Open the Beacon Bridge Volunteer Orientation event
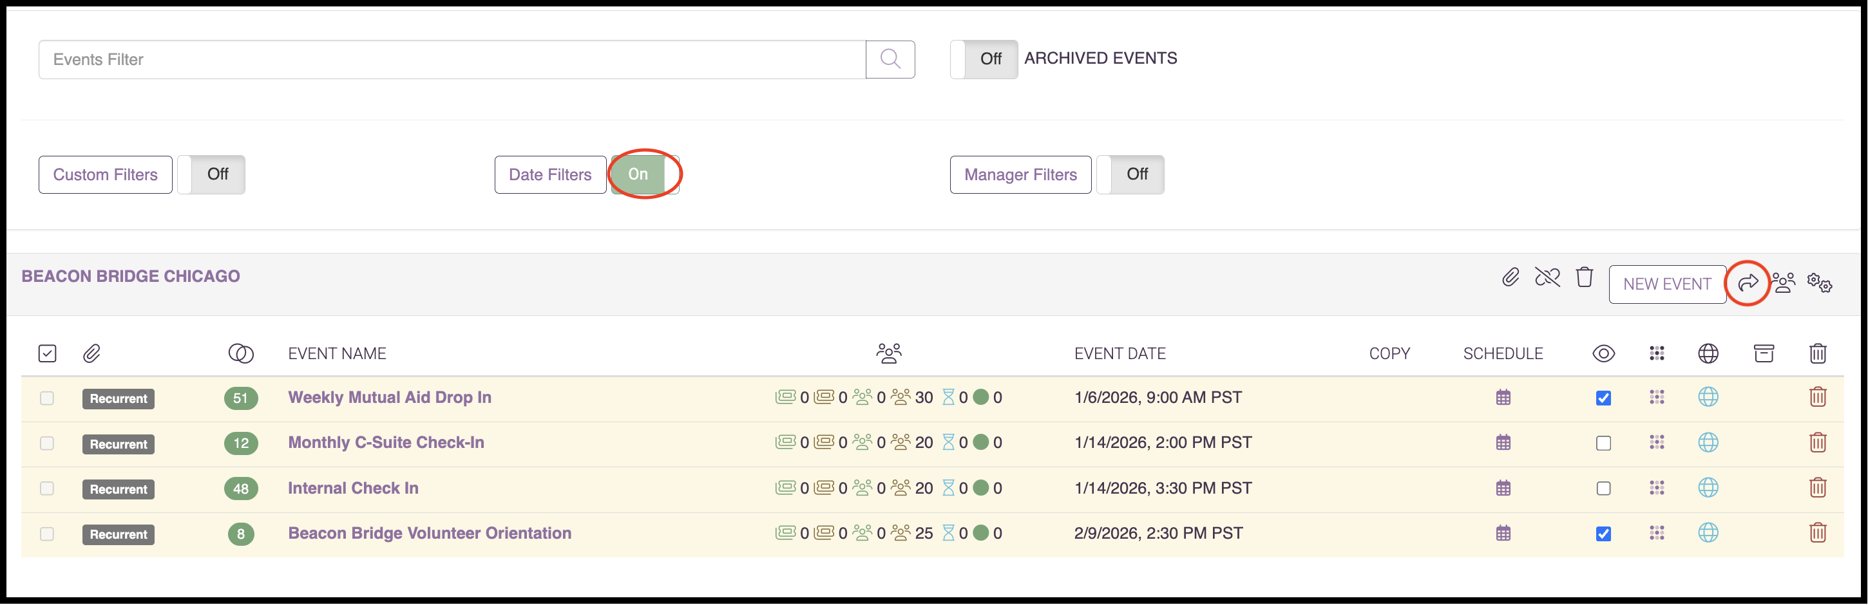The height and width of the screenshot is (605, 1868). tap(429, 534)
